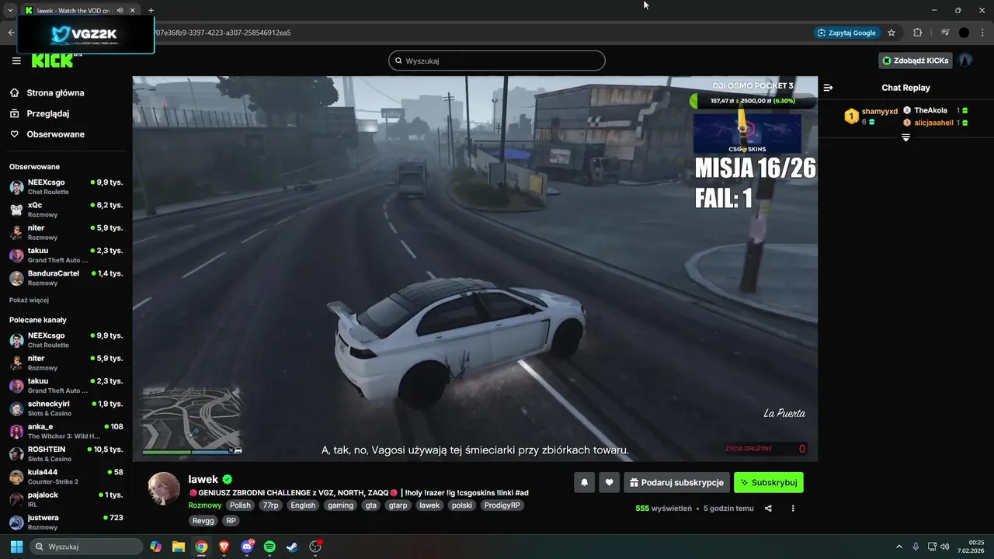Bookmark this page with the star
Image resolution: width=994 pixels, height=559 pixels.
tap(891, 33)
